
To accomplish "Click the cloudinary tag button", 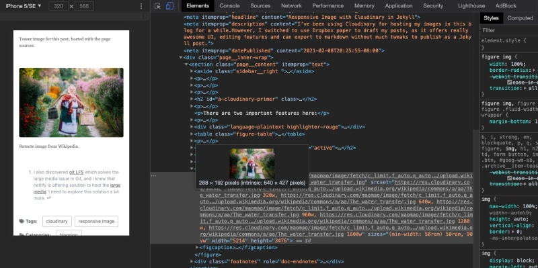I will (x=57, y=222).
